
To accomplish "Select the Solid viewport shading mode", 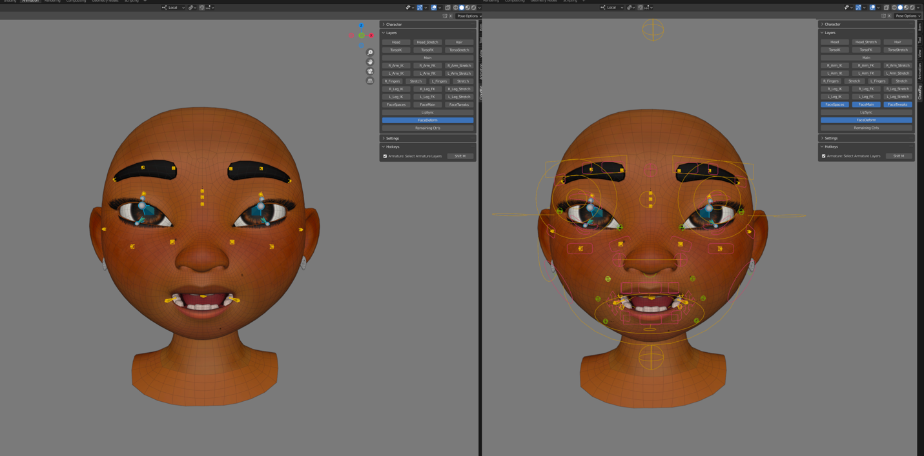I will point(462,7).
